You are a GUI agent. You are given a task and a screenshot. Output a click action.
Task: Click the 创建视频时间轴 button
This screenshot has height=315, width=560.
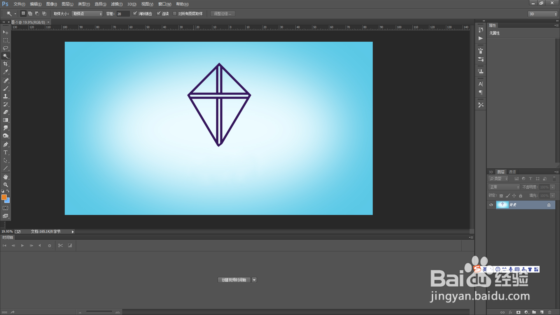[x=234, y=280]
